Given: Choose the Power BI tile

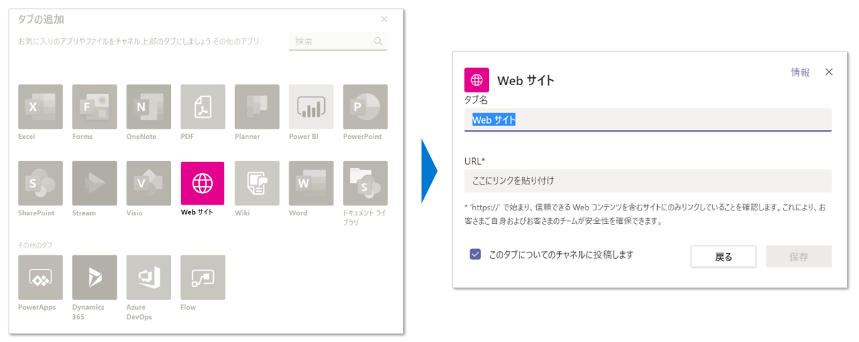Looking at the screenshot, I should [x=311, y=107].
